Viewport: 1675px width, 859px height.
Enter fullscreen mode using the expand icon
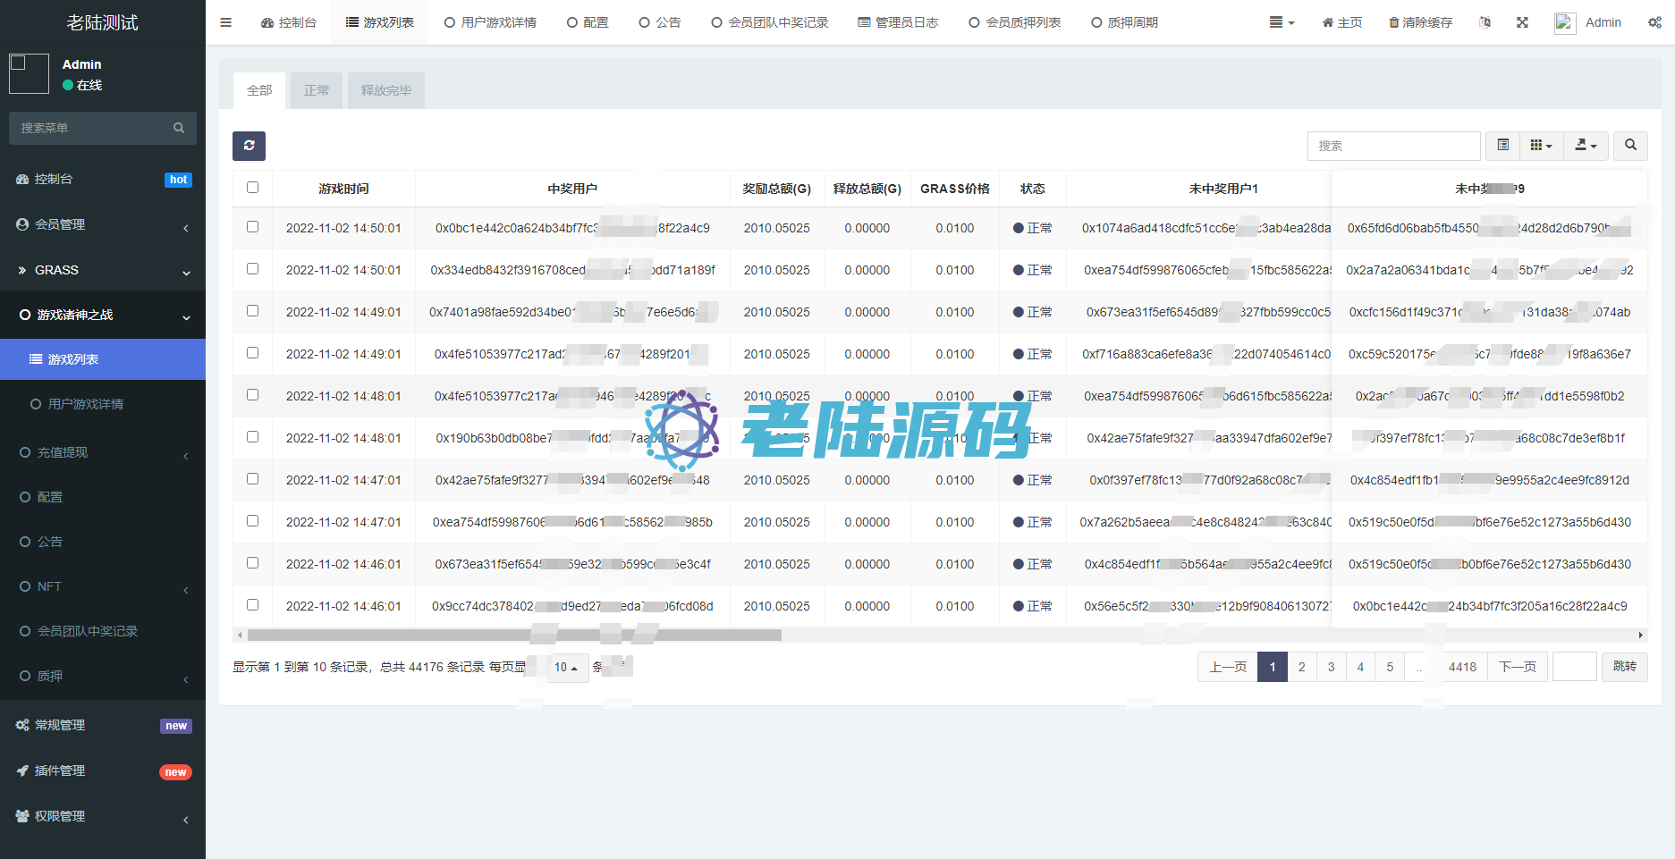click(x=1522, y=22)
